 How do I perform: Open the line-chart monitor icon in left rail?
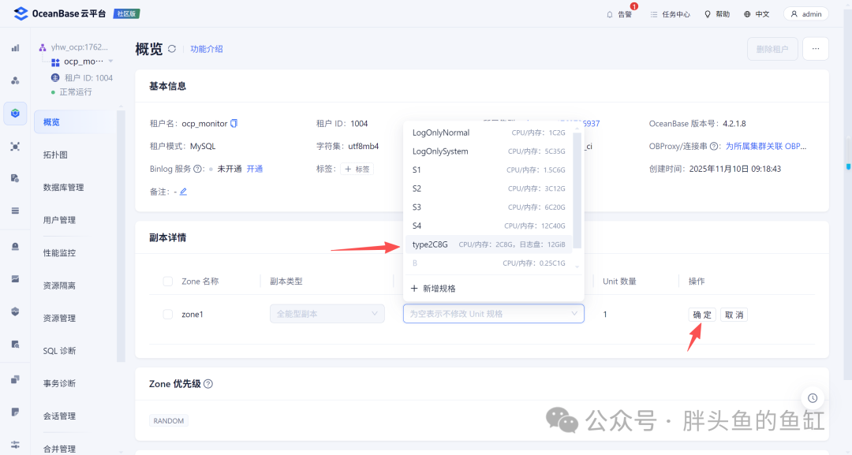click(15, 279)
